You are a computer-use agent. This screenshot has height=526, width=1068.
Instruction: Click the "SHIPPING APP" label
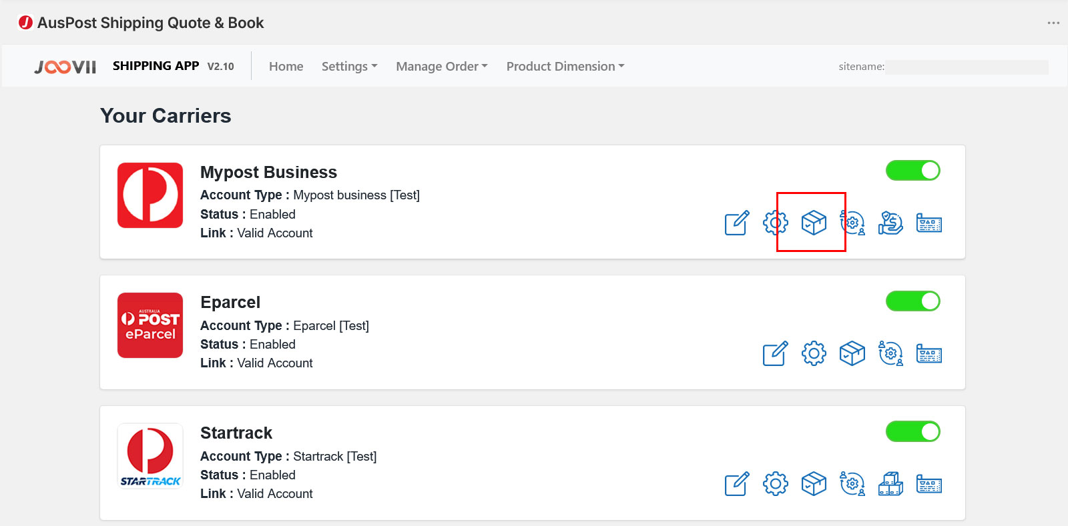[x=156, y=66]
